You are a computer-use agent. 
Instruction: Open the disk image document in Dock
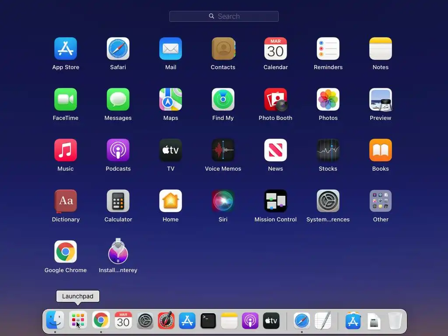coord(374,321)
